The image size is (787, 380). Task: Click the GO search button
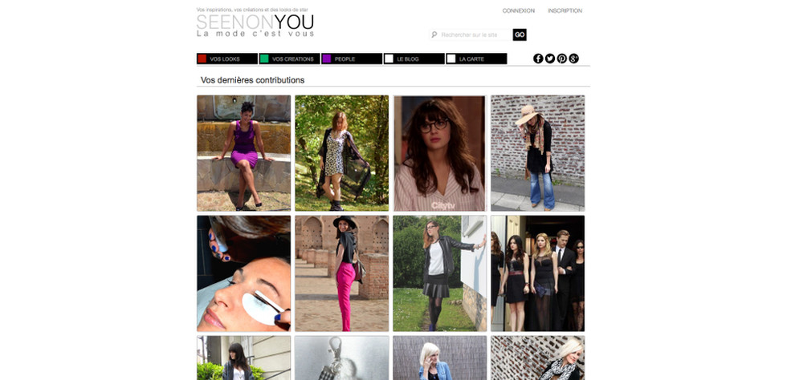520,34
